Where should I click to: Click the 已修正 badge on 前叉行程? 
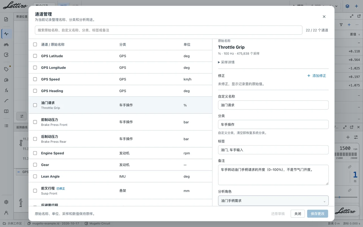pyautogui.click(x=61, y=188)
